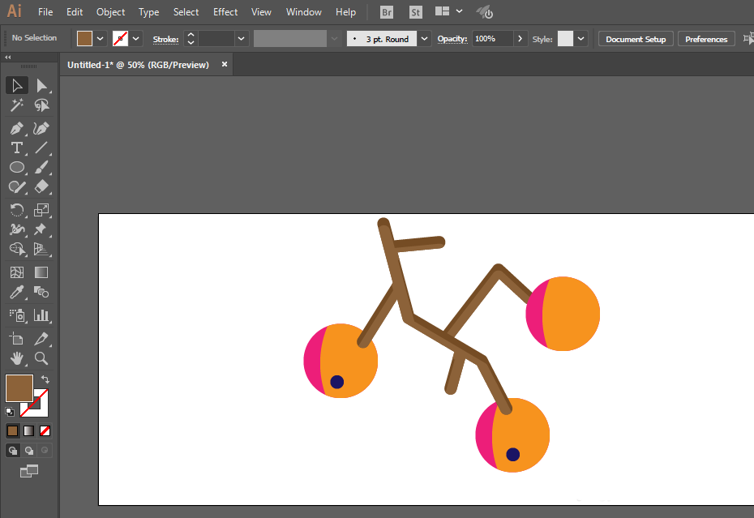Choose the Magic Wand tool
This screenshot has width=754, height=518.
pyautogui.click(x=17, y=105)
